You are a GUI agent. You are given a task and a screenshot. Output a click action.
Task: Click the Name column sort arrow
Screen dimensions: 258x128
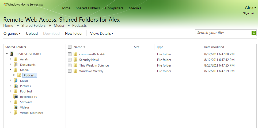tap(84, 47)
